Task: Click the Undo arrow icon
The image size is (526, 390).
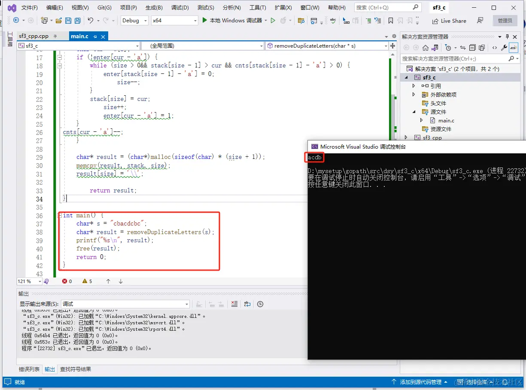Action: pyautogui.click(x=91, y=20)
